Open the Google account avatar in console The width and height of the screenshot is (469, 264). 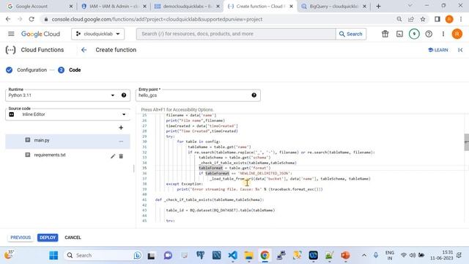[457, 34]
